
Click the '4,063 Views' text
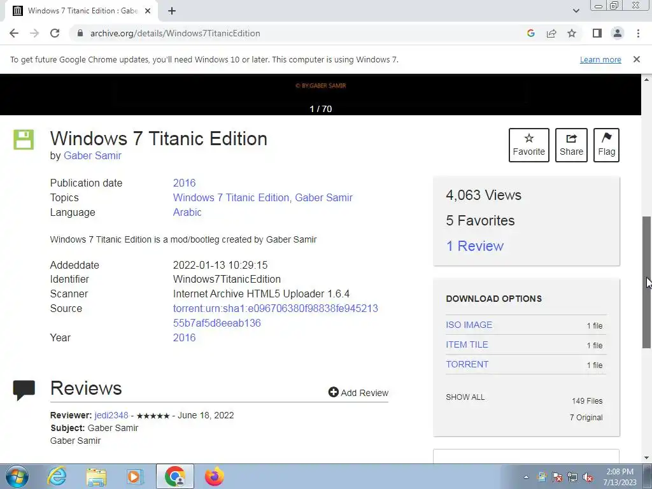pyautogui.click(x=483, y=195)
